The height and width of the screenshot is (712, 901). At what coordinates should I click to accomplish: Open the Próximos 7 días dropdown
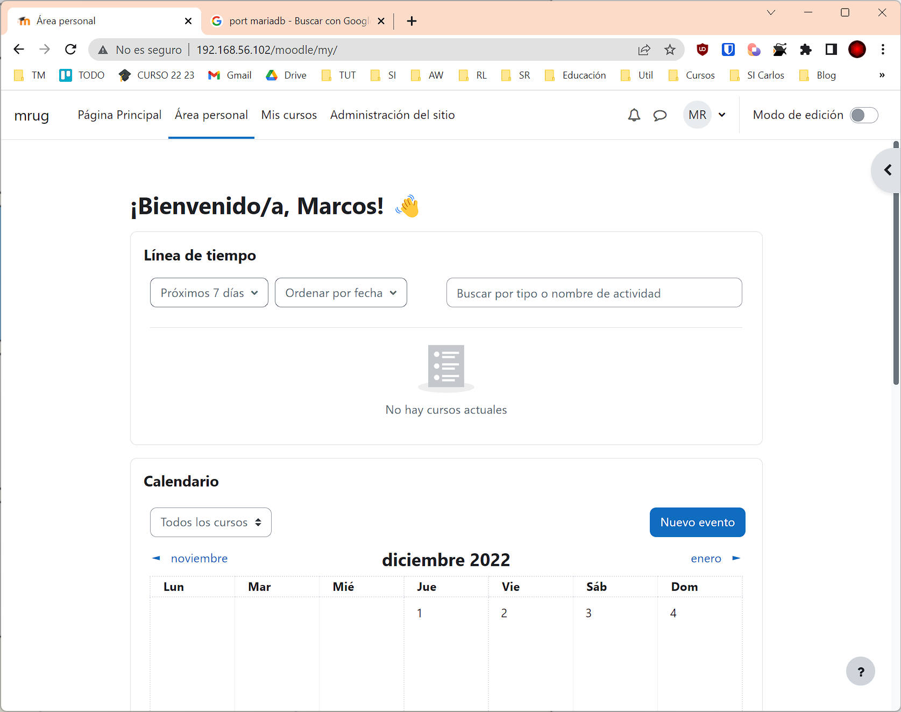(209, 293)
